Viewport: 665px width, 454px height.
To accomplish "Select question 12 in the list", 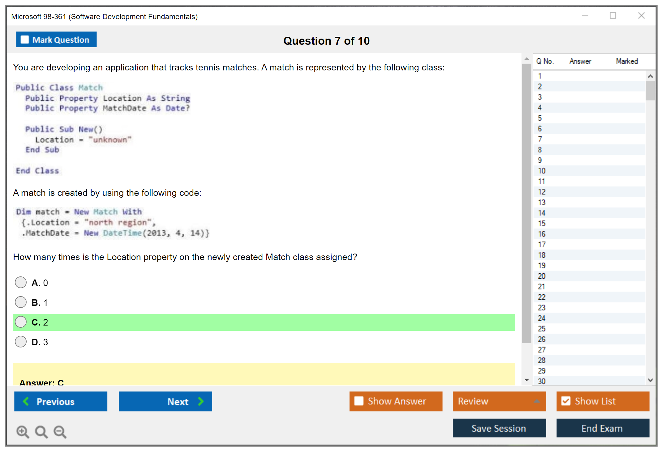I will coord(542,192).
